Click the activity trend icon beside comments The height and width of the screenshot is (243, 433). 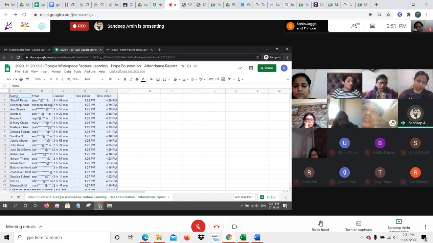(x=240, y=68)
